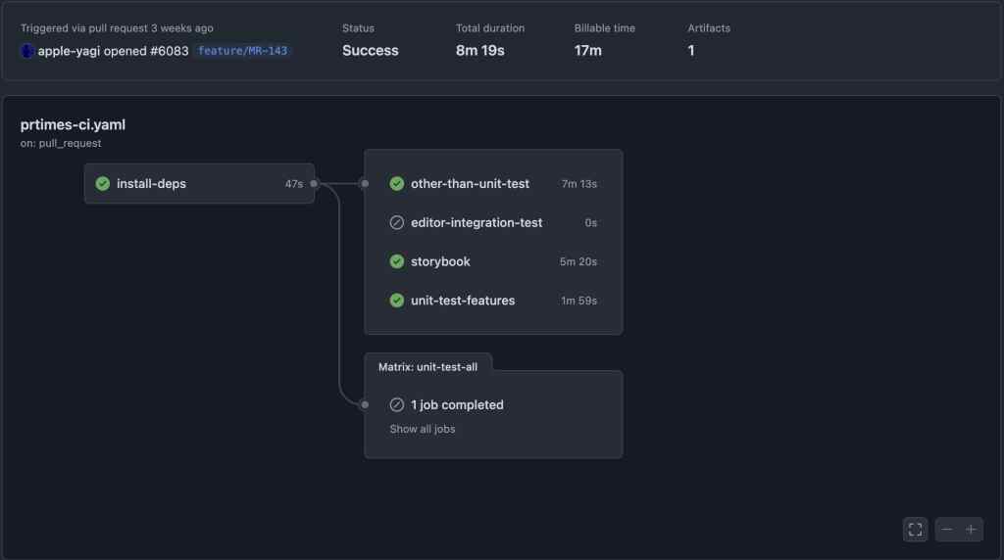Click the unit-test-features success check icon
1004x560 pixels.
coord(397,301)
